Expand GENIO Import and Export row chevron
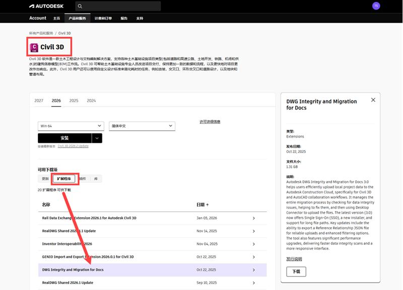The width and height of the screenshot is (403, 290). 254,257
